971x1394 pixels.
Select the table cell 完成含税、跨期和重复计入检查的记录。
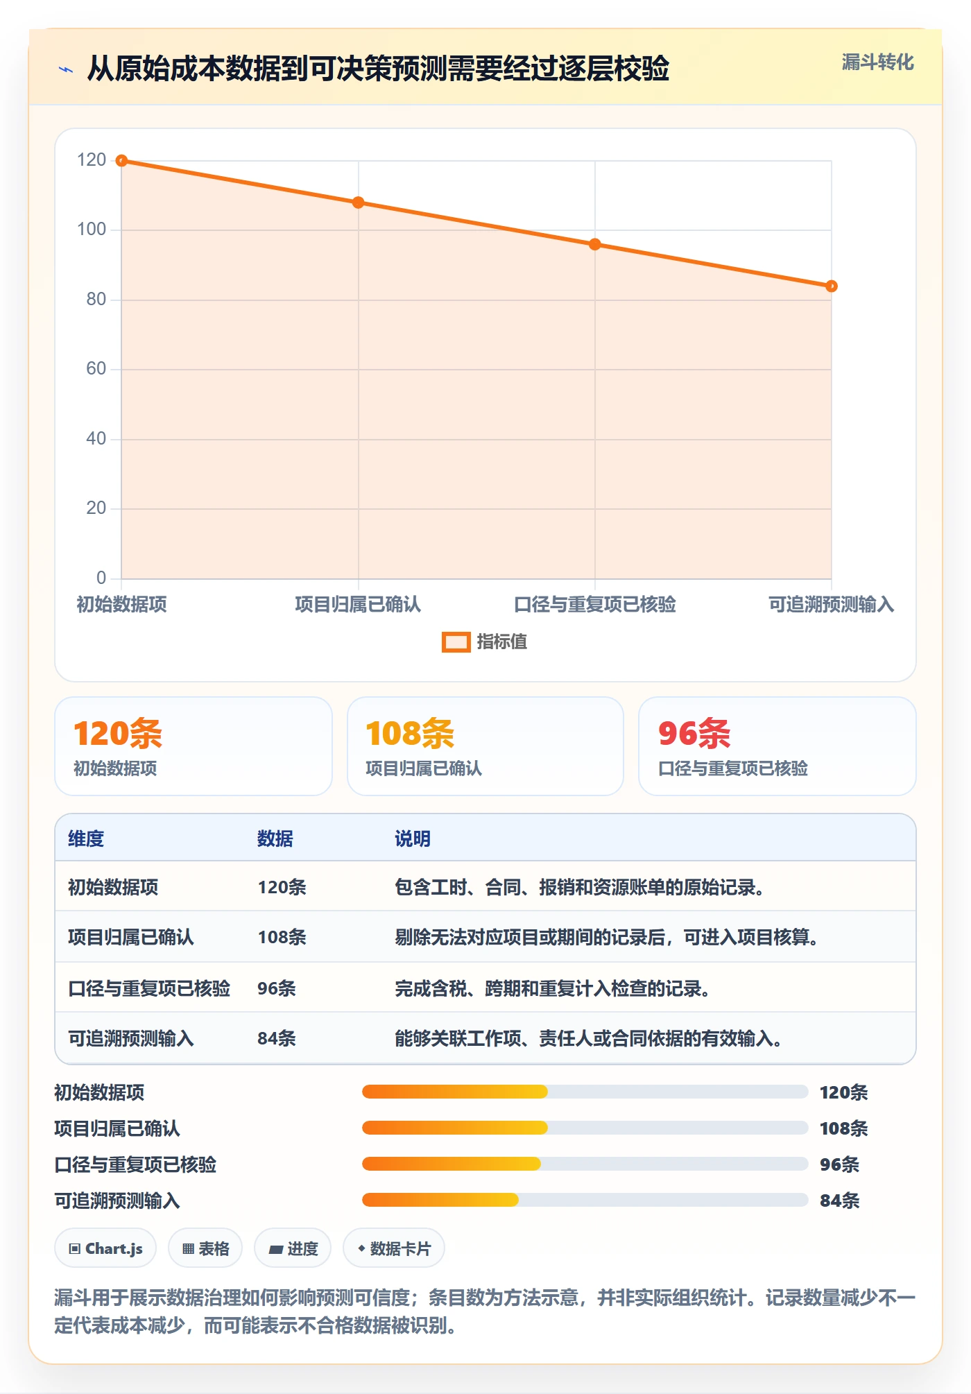point(553,988)
